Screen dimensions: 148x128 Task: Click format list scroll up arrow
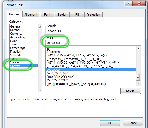[x=138, y=49]
